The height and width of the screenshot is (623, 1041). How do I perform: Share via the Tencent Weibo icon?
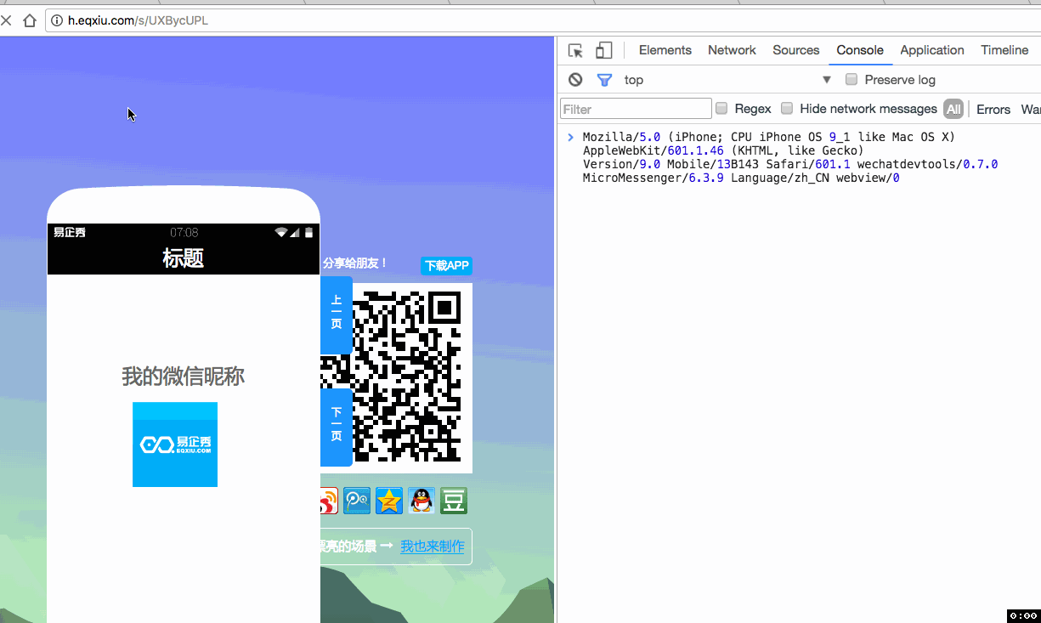tap(357, 501)
